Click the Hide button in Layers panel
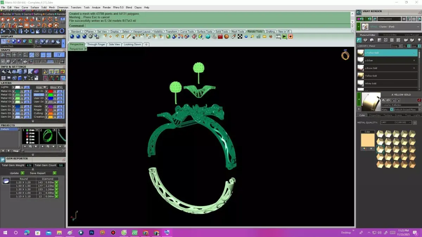This screenshot has width=422, height=237. click(42, 87)
